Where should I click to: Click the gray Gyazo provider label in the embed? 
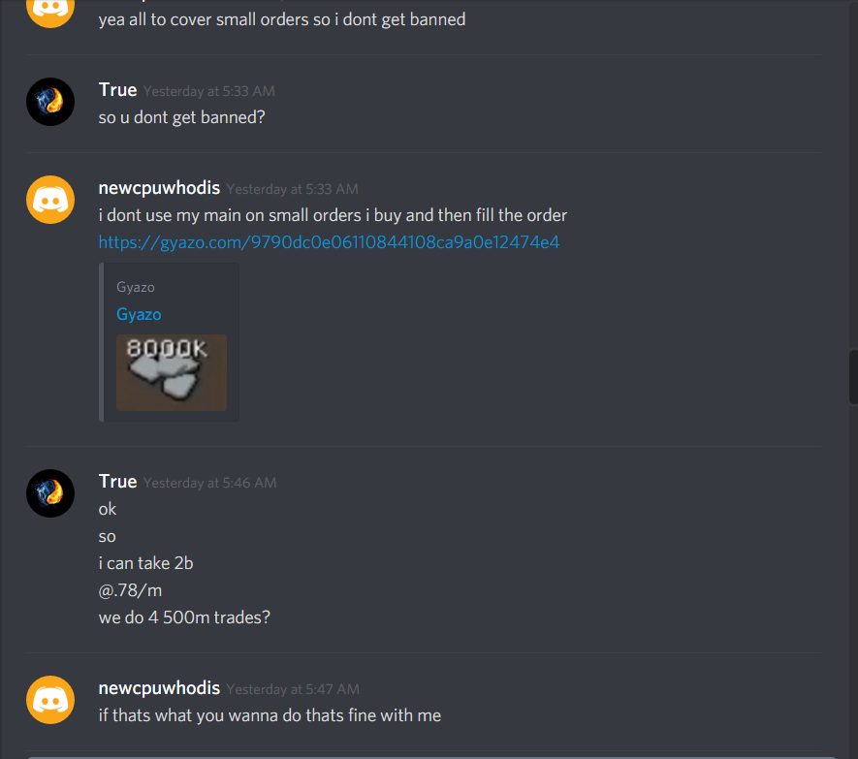coord(136,287)
